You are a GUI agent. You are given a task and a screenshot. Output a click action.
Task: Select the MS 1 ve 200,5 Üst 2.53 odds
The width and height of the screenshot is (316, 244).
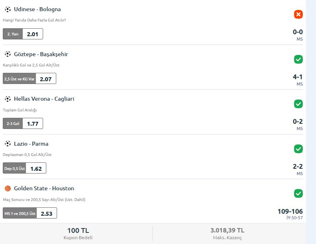coord(30,213)
